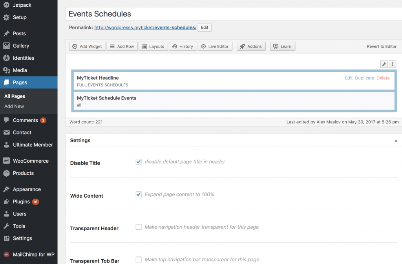
Task: Launch the Live Editor
Action: tap(215, 46)
